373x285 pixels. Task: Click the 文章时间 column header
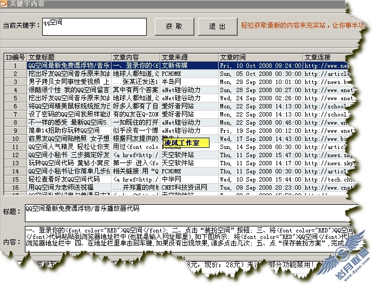[261, 57]
